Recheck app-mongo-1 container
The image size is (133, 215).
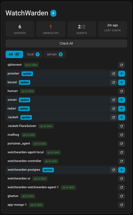122,205
